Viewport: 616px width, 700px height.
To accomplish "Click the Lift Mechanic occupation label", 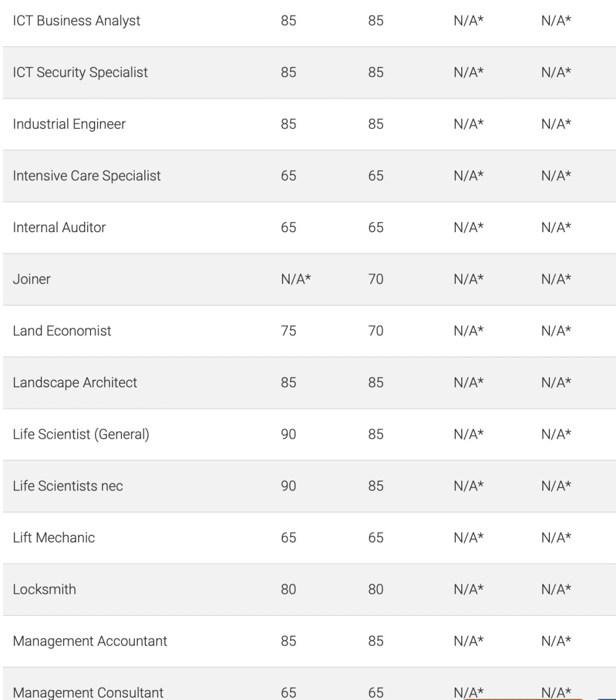I will point(54,537).
